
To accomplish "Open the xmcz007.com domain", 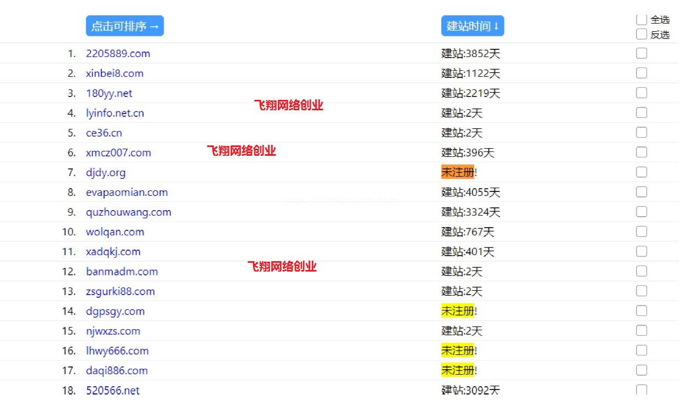I will (x=119, y=153).
